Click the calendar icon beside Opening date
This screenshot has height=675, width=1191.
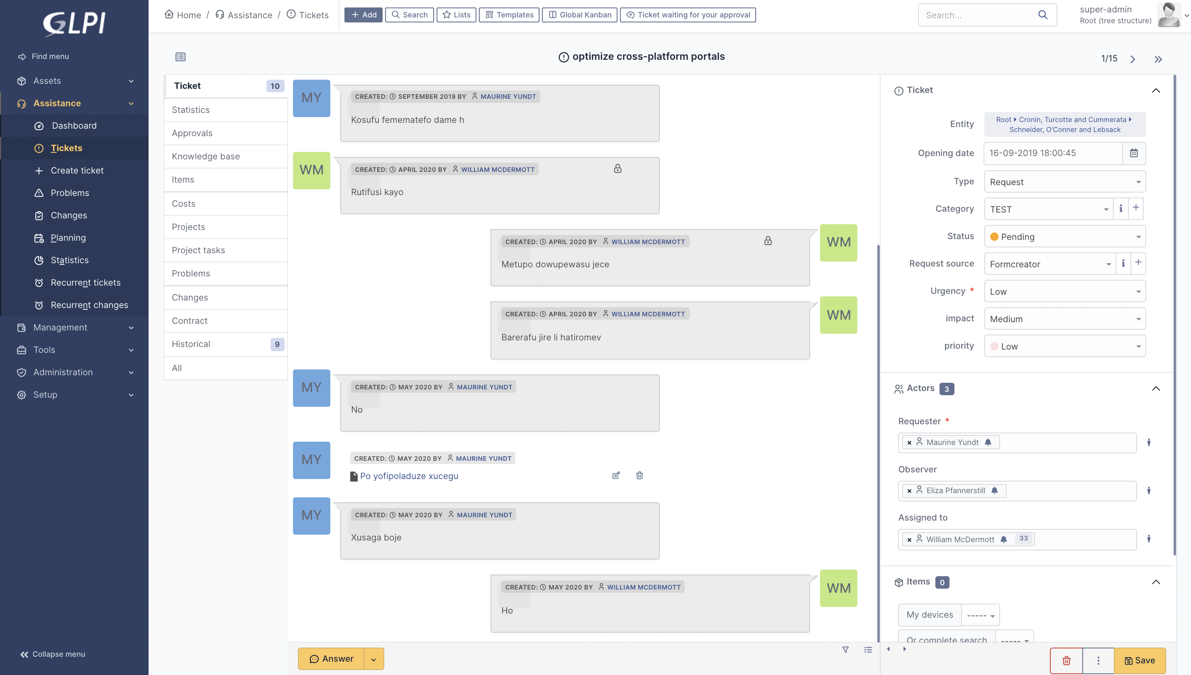pyautogui.click(x=1134, y=153)
